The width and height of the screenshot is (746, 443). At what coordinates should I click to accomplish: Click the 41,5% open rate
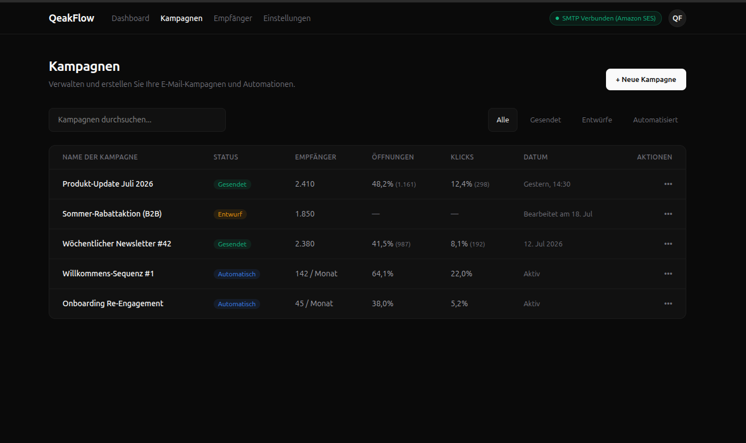382,244
